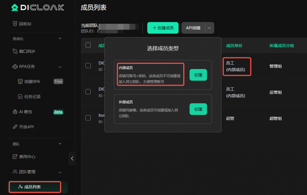Image resolution: width=307 pixels, height=195 pixels.
Task: Click the recycle bin icon in sidebar
Action: (15, 24)
